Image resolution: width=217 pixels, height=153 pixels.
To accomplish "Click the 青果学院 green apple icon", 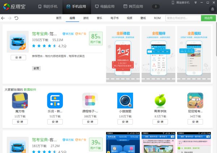I will (x=160, y=101).
